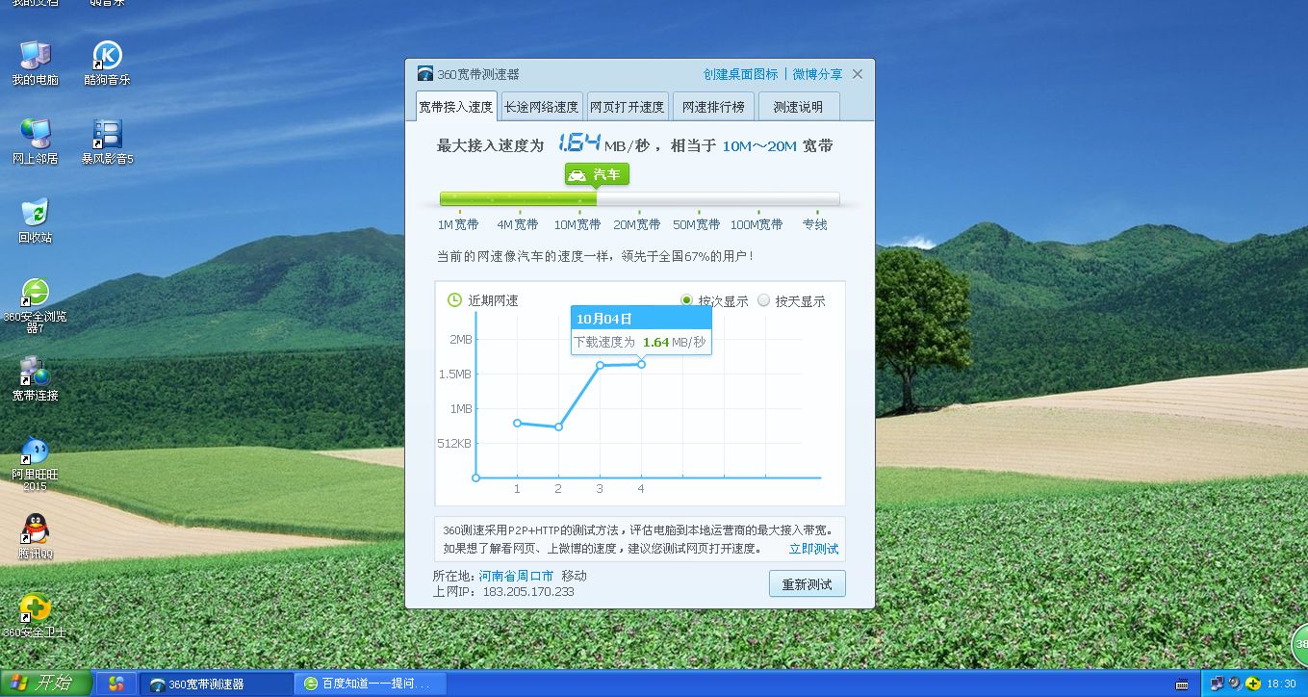1308x697 pixels.
Task: Click the 微博分享 link
Action: coord(817,74)
